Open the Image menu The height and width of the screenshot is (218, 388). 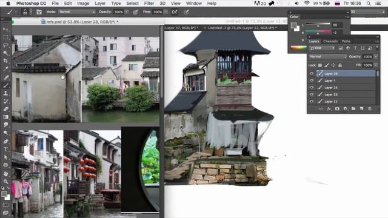[83, 4]
